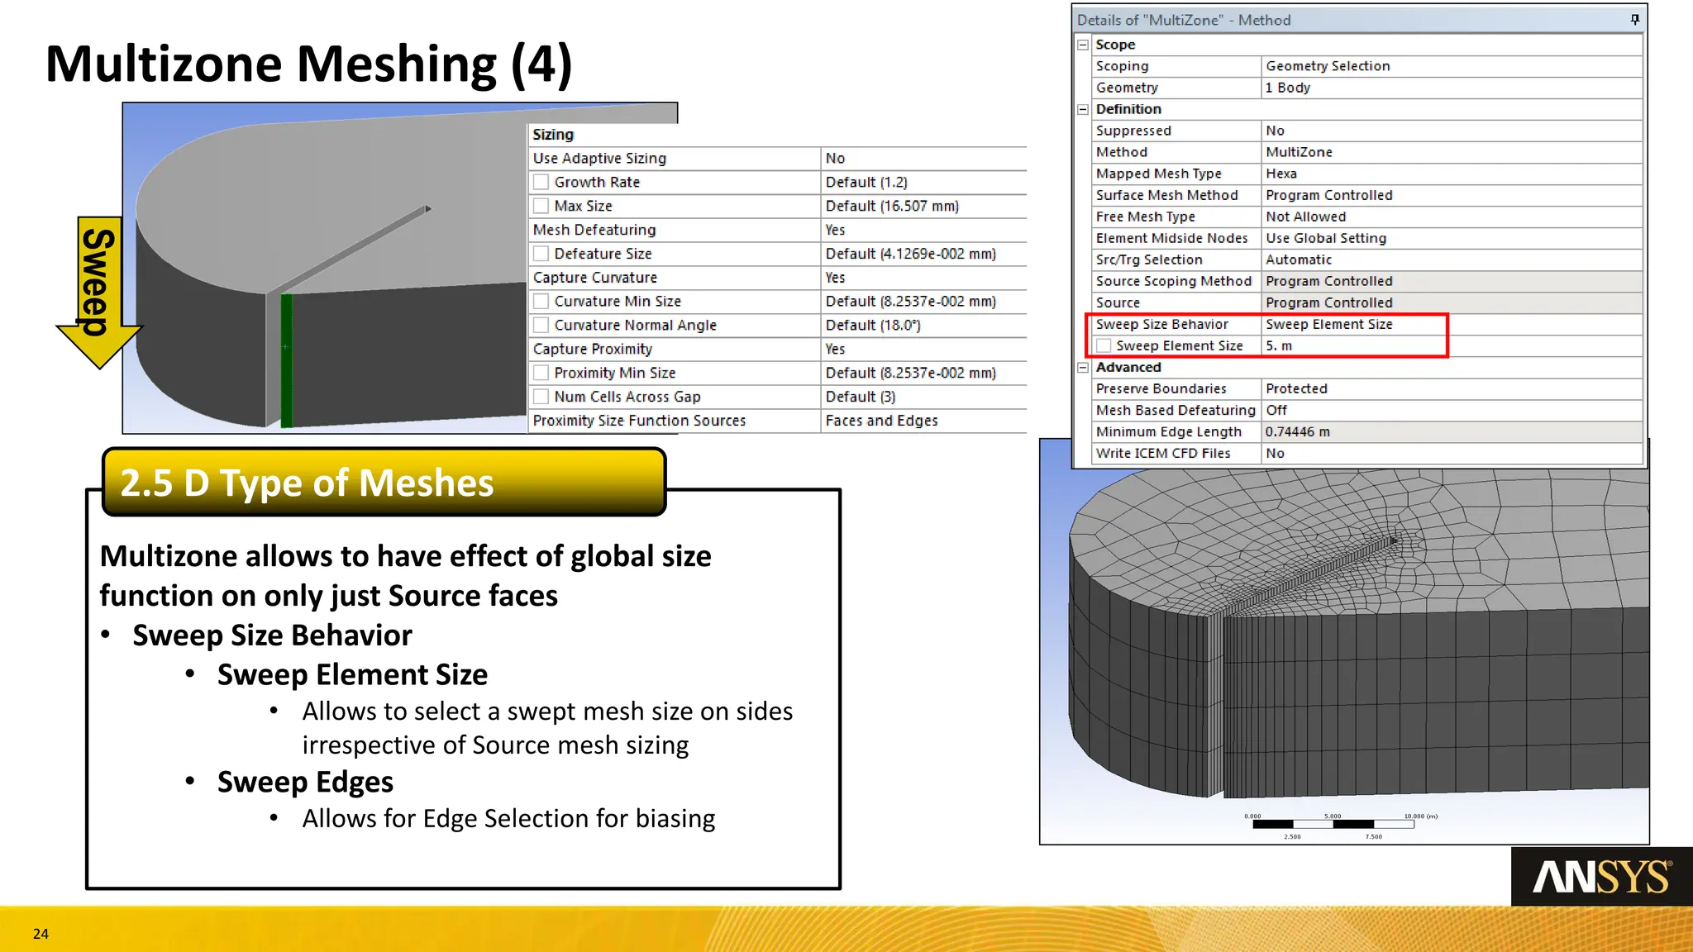Click the ANSYS logo
Screen dimensions: 1693x952
(x=1602, y=877)
